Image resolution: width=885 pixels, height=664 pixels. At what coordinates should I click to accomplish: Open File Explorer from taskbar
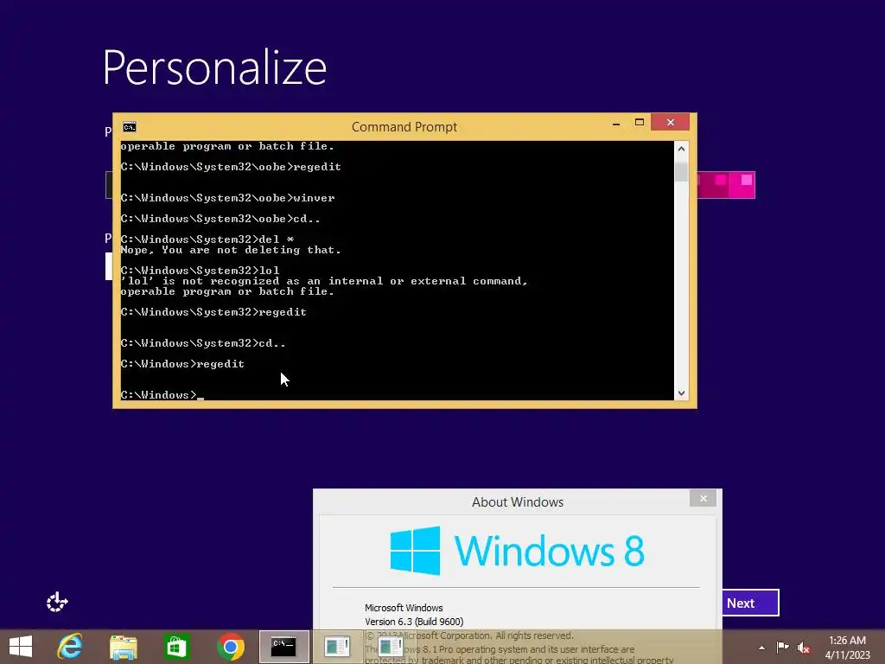point(123,647)
